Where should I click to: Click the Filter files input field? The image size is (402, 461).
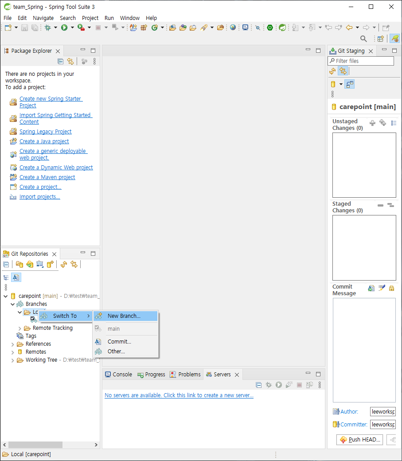click(x=361, y=61)
